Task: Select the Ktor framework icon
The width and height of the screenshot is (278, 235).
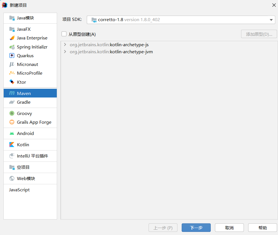Action: pos(12,82)
